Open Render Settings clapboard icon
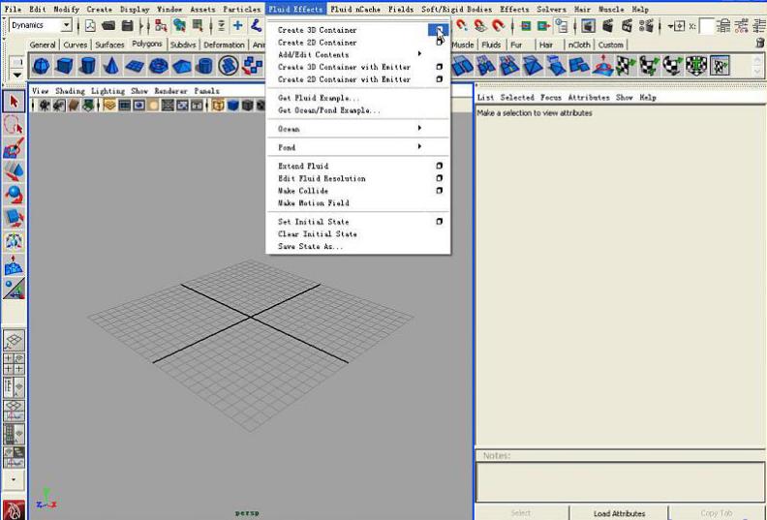This screenshot has height=520, width=767. (x=647, y=25)
